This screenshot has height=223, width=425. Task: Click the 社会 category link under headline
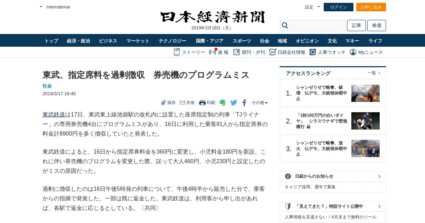47,86
